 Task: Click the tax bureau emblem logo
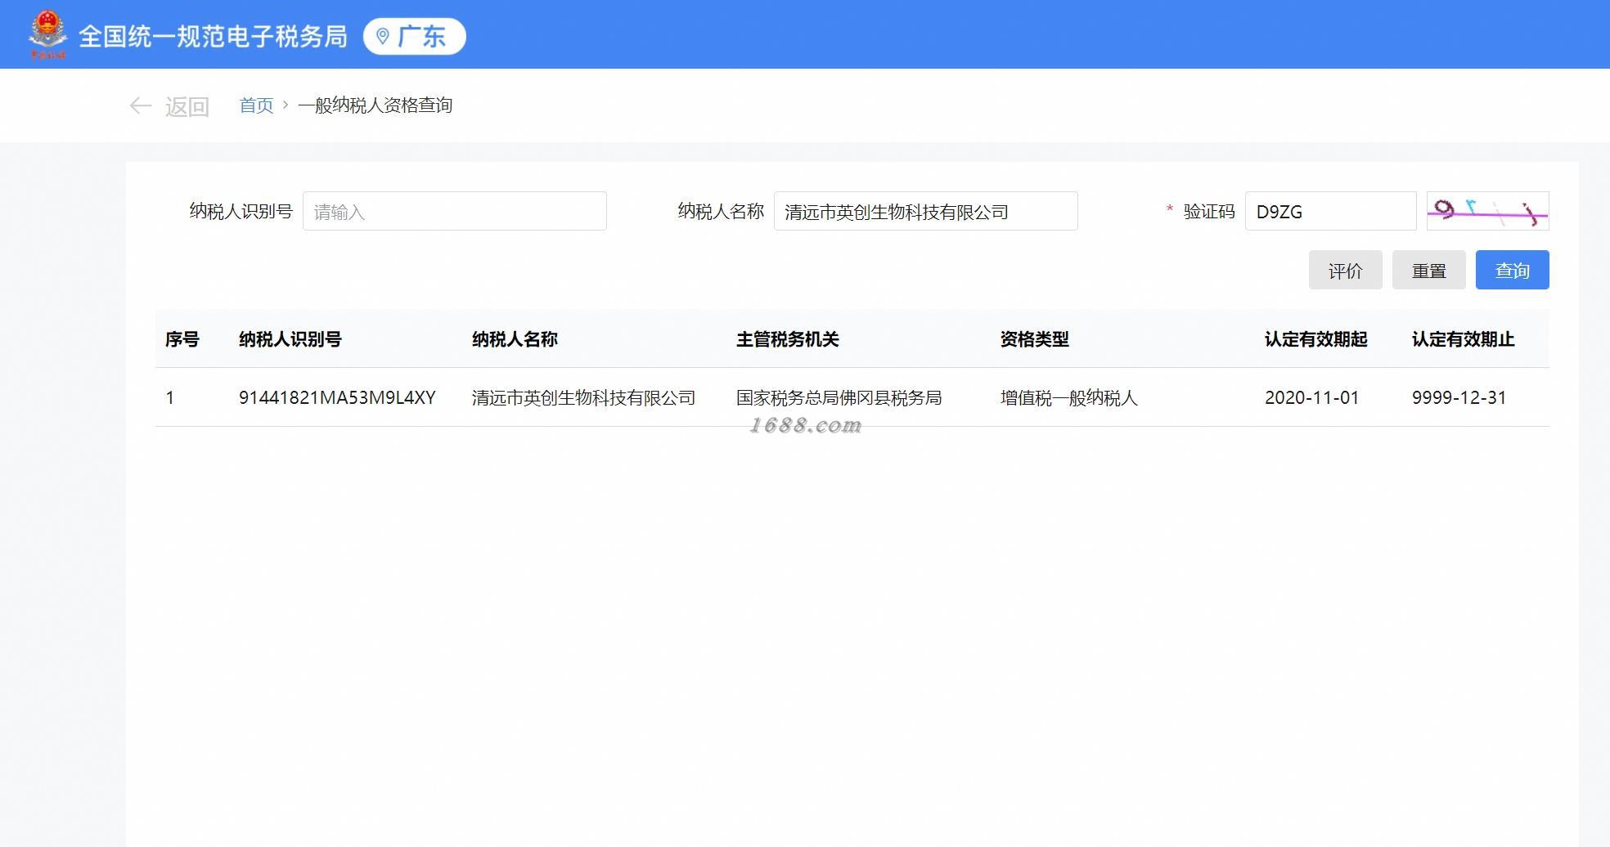(x=47, y=34)
